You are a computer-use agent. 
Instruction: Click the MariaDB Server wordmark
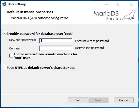[106, 16]
